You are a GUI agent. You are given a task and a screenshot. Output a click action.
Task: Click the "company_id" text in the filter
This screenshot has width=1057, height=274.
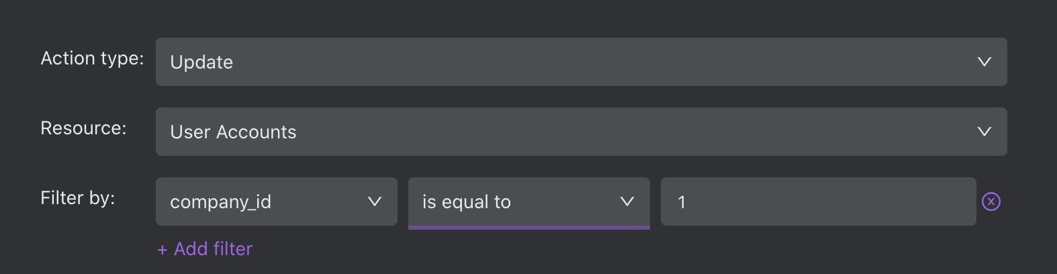click(x=220, y=202)
